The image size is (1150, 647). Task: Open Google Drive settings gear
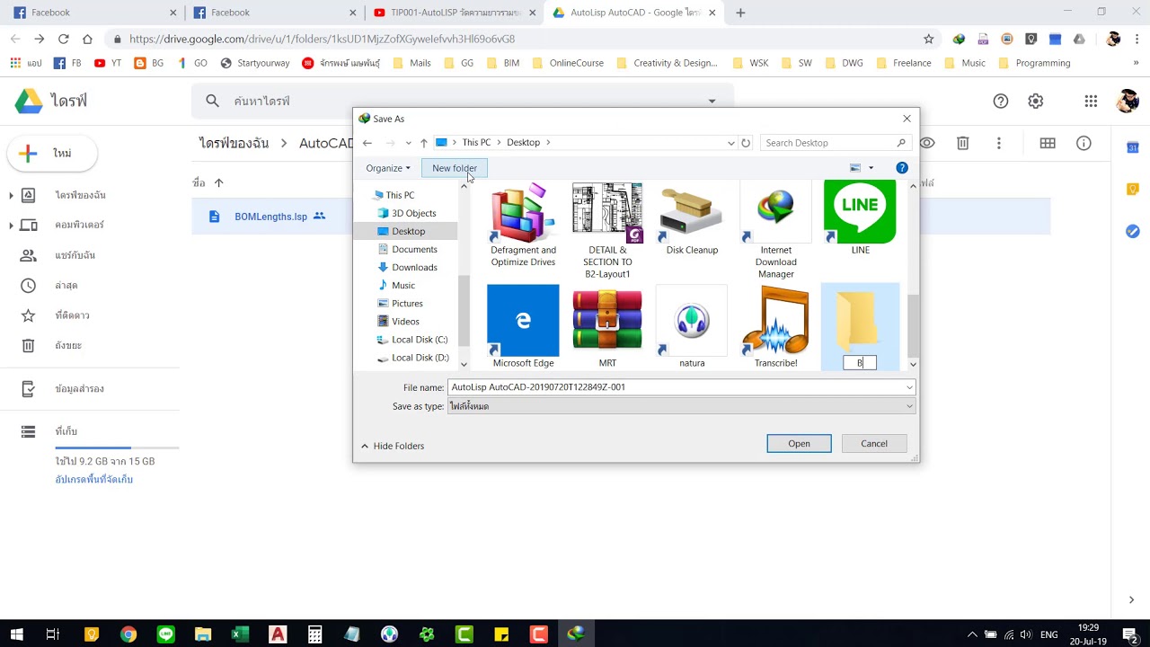click(x=1036, y=102)
